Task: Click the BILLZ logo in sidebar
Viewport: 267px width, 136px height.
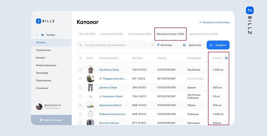Action: pyautogui.click(x=45, y=21)
